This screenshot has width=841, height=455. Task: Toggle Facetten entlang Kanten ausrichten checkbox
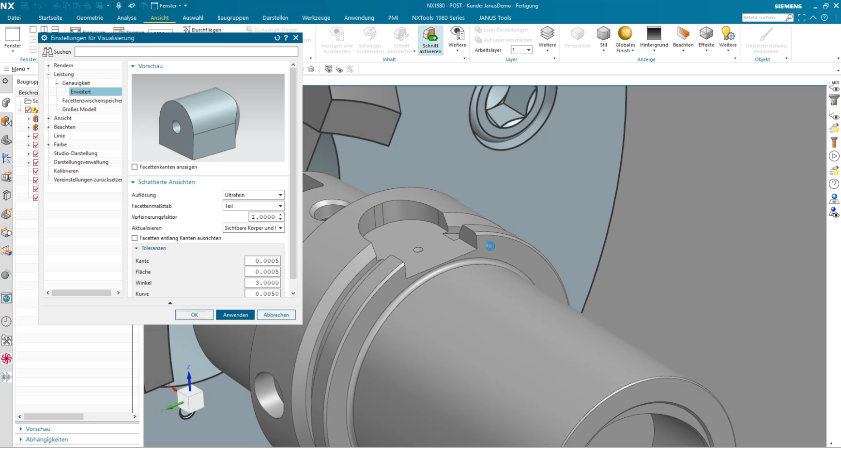[x=135, y=238]
